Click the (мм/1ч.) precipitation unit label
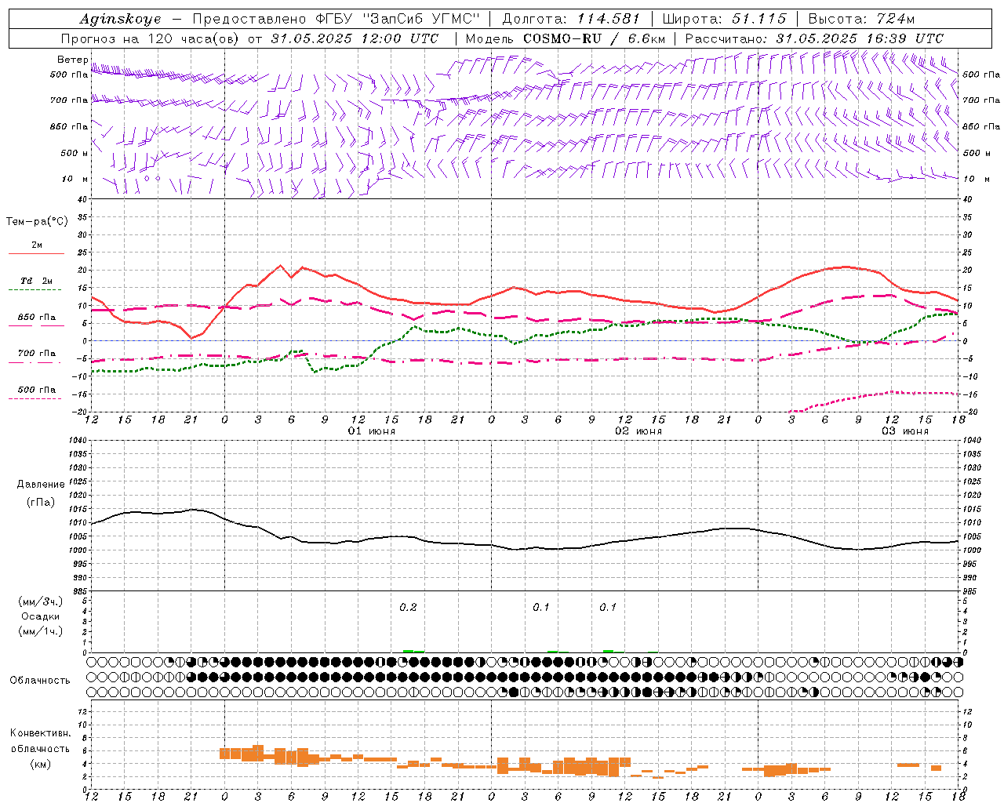Image resolution: width=1004 pixels, height=803 pixels. [41, 631]
